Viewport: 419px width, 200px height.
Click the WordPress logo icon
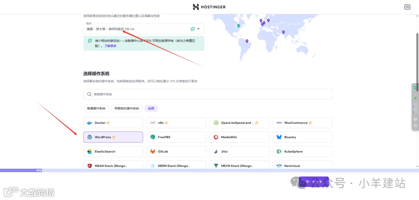click(x=90, y=137)
